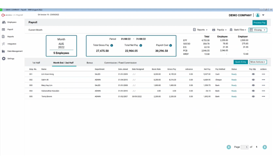View pay slip eye for Salim Ali
Viewport: 273px width, 164px height.
click(x=253, y=79)
